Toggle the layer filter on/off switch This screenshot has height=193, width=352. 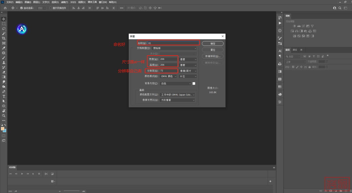[x=328, y=56]
